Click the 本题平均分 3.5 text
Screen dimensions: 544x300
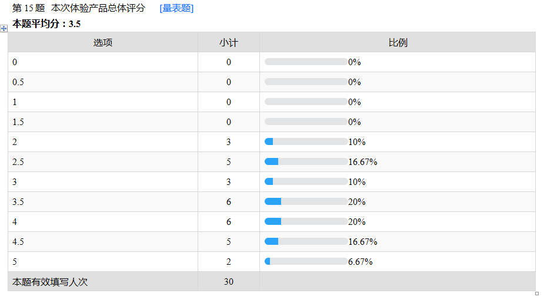[46, 24]
